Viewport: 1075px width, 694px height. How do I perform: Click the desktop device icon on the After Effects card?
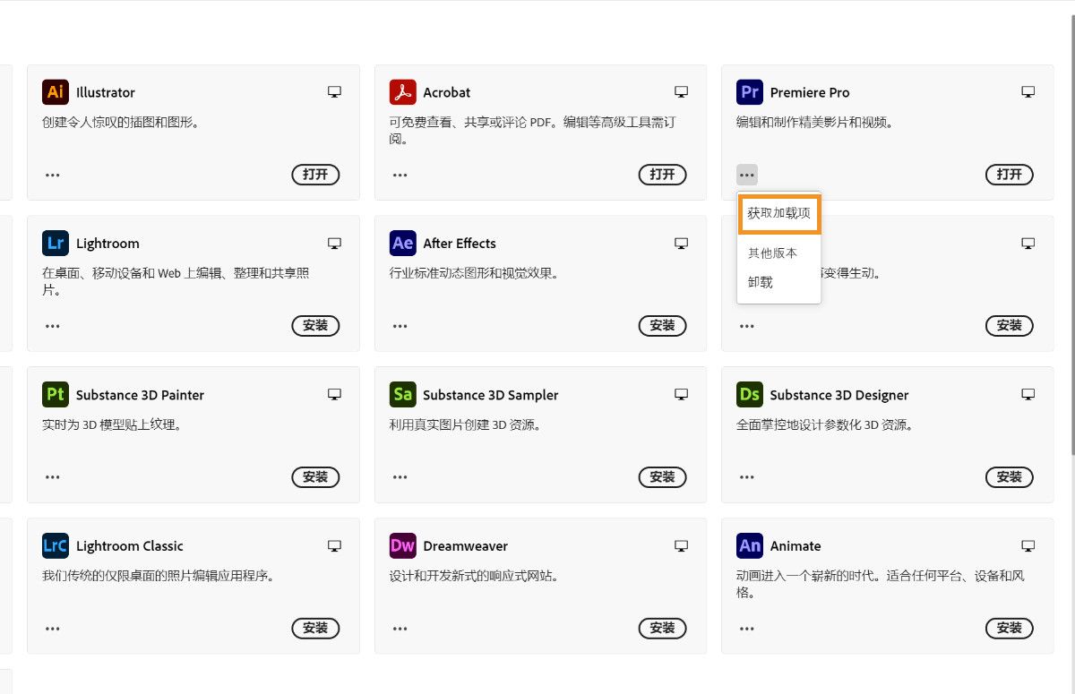point(681,243)
